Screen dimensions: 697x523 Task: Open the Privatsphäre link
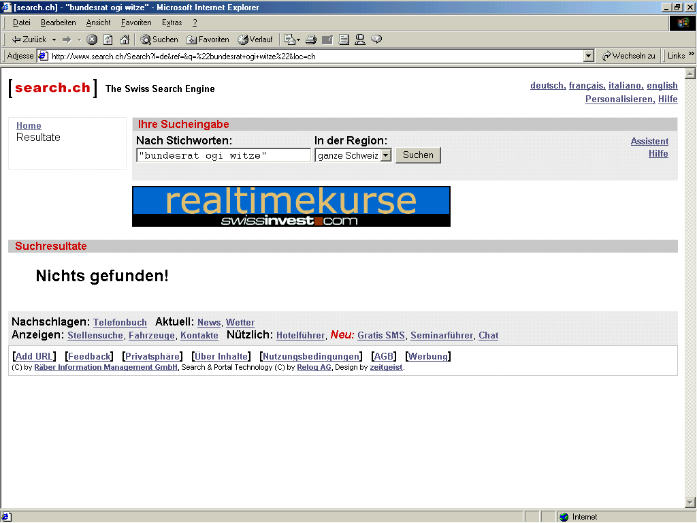(x=152, y=357)
